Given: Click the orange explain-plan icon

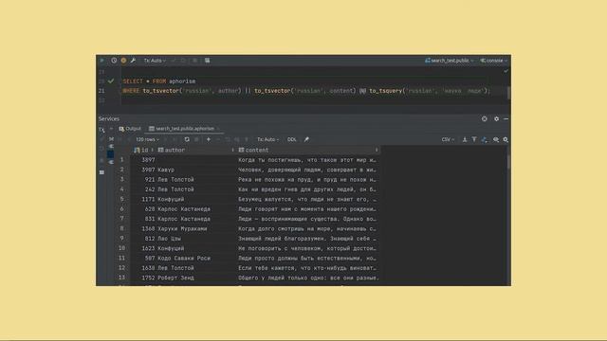Looking at the screenshot, I should pyautogui.click(x=123, y=61).
